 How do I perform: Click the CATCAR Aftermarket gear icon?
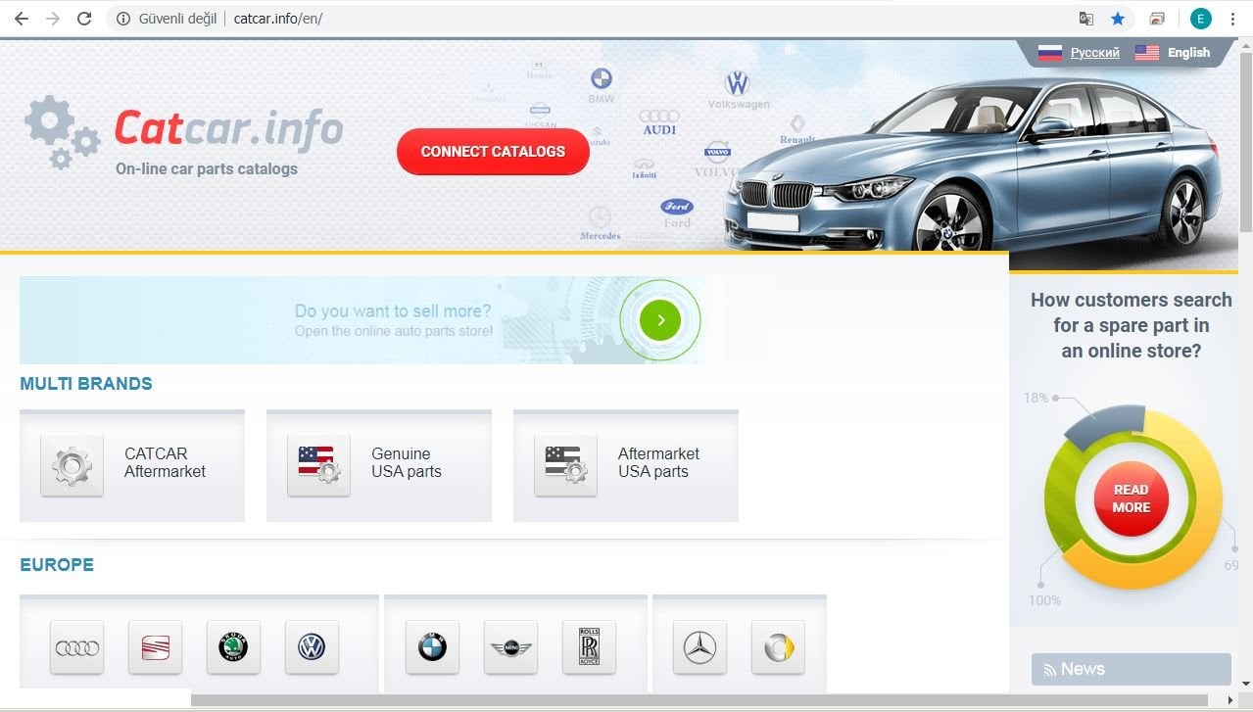(x=72, y=465)
